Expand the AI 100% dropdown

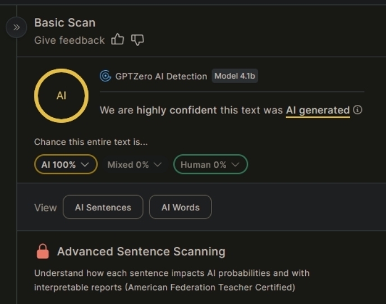[x=66, y=164]
